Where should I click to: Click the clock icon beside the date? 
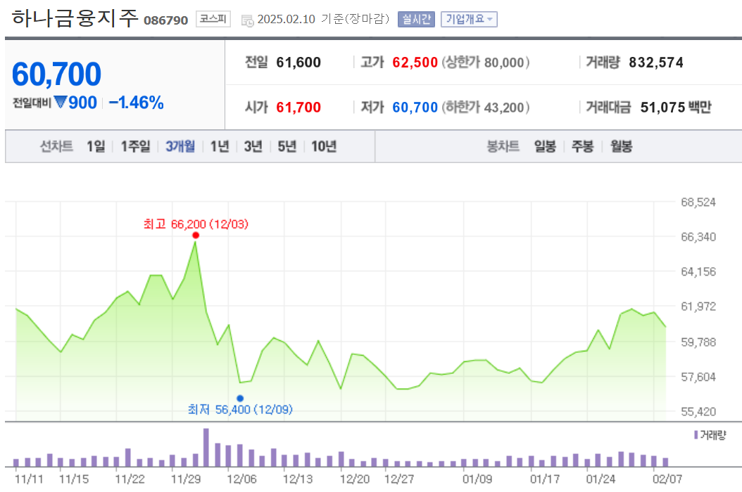point(246,20)
